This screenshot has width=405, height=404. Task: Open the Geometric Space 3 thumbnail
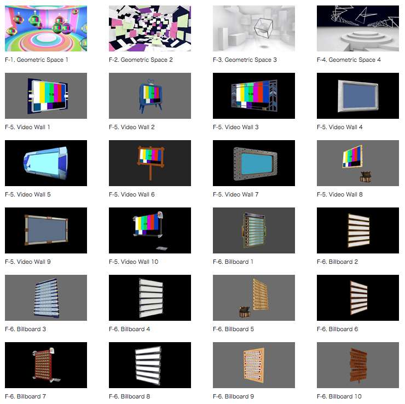click(254, 28)
